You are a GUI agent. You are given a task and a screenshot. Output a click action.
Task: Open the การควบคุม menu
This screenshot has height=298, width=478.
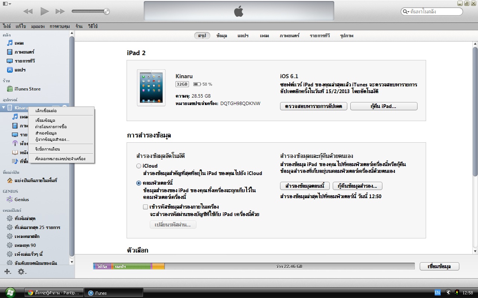[60, 26]
